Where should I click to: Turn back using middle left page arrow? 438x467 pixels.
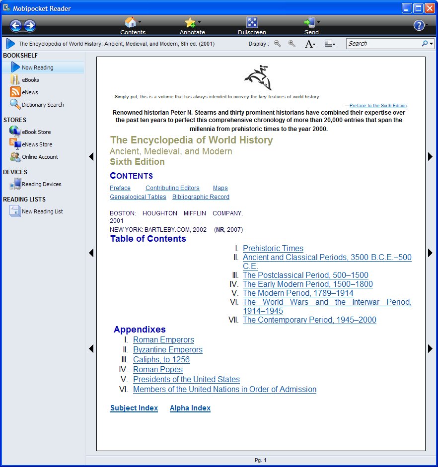91,253
